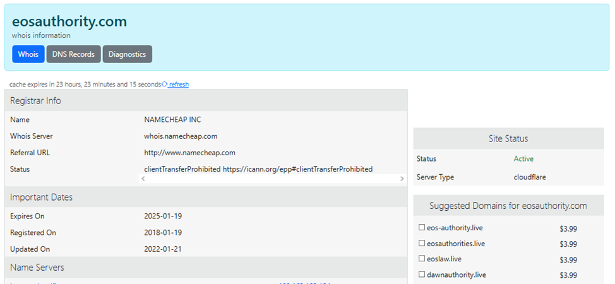Click the eosauthorities.live domain label
The height and width of the screenshot is (284, 615).
point(456,244)
